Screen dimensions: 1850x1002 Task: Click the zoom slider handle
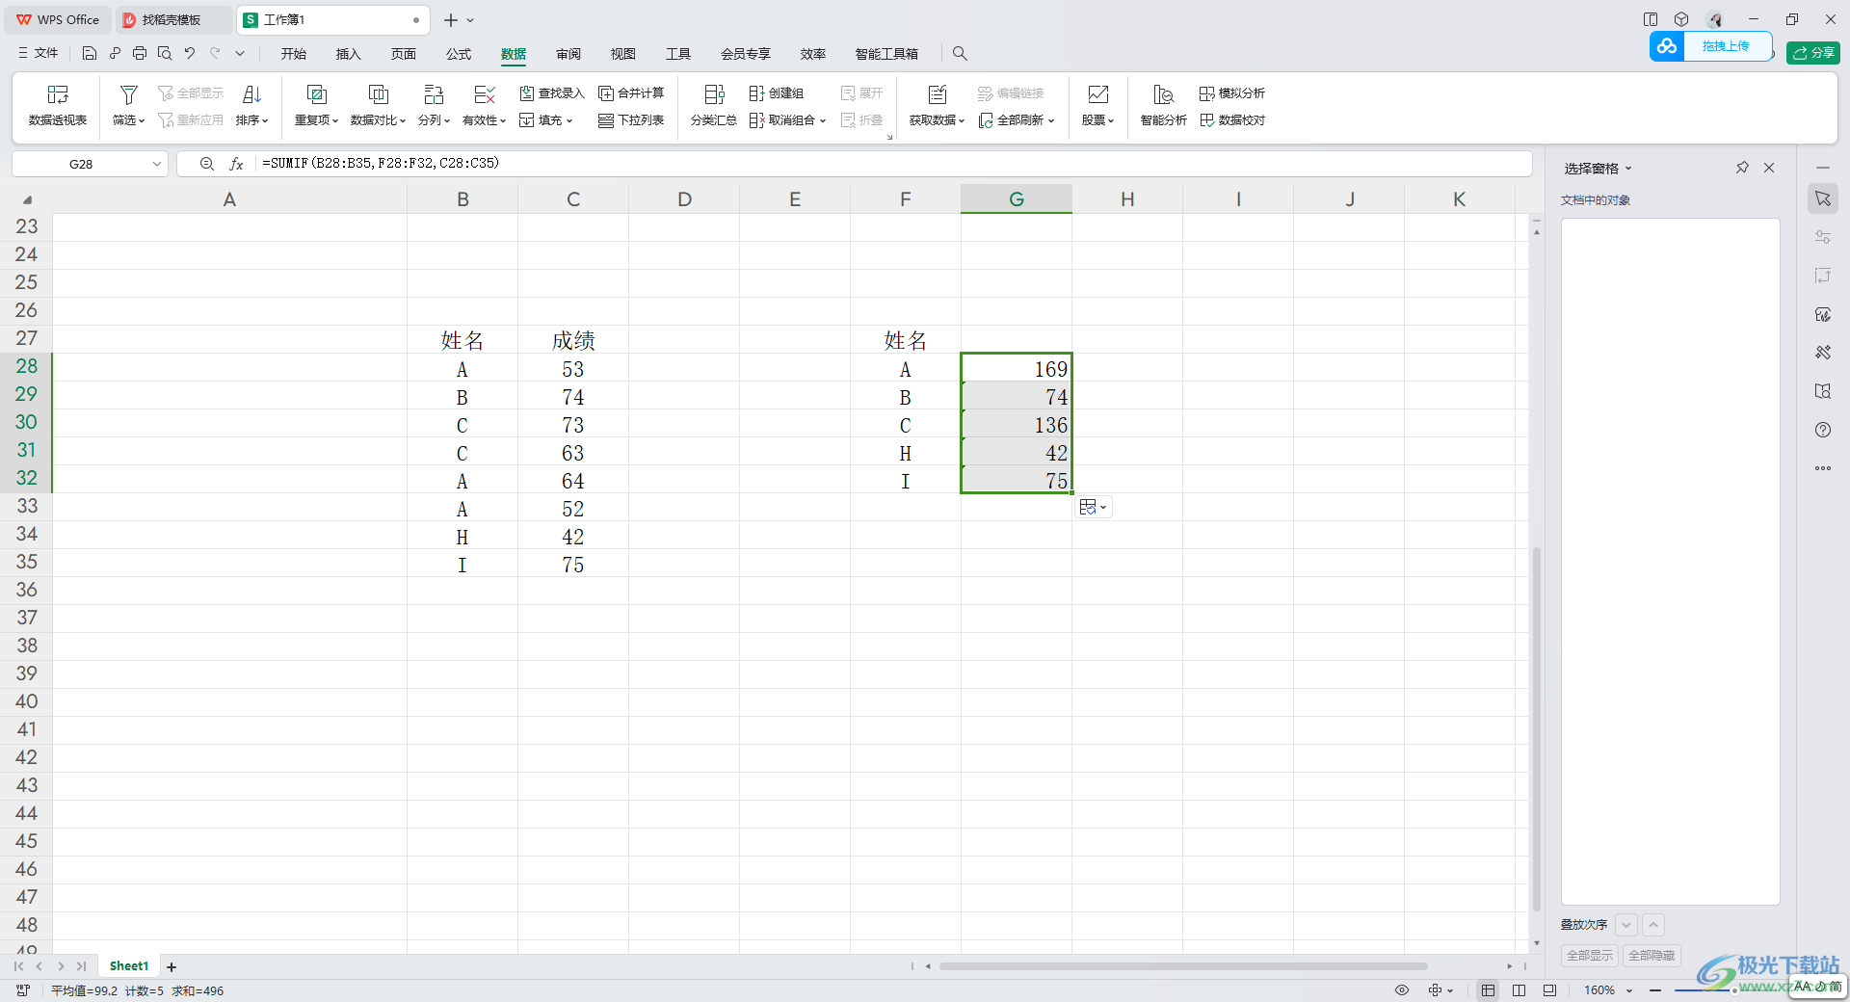pos(1734,990)
